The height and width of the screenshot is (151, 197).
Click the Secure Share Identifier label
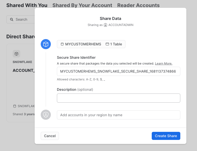(x=76, y=57)
